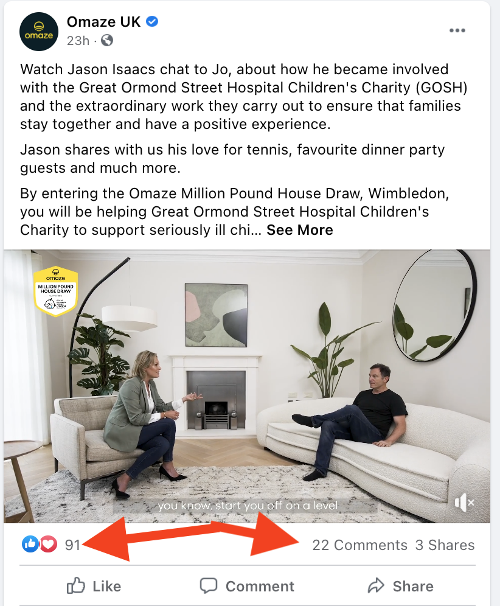This screenshot has width=500, height=606.
Task: Click the thumbs-up outline icon beside Like
Action: 76,585
